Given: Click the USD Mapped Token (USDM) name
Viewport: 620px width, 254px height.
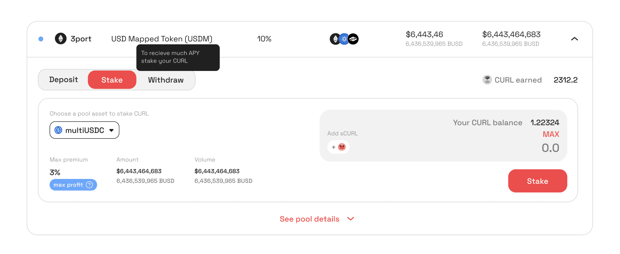Looking at the screenshot, I should click(x=162, y=39).
